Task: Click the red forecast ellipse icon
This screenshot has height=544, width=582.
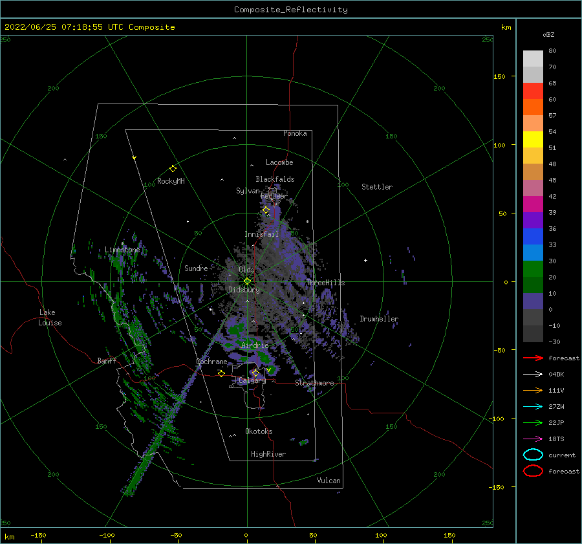Action: point(533,471)
